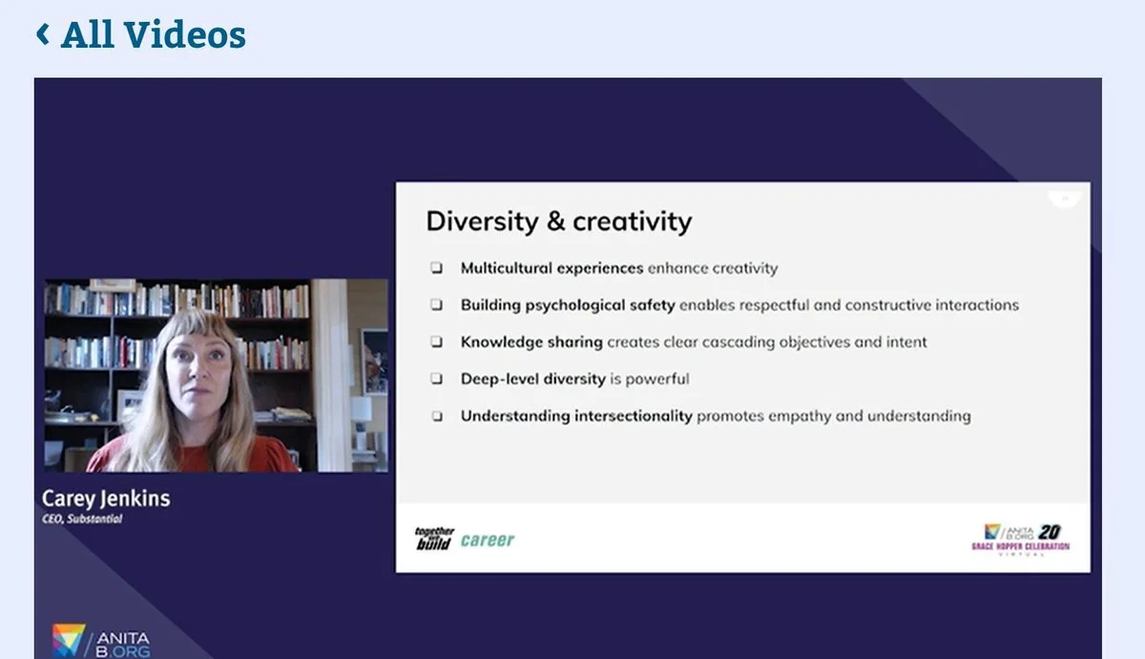Click the green "career" label on the slide
This screenshot has height=659, width=1145.
click(x=488, y=540)
